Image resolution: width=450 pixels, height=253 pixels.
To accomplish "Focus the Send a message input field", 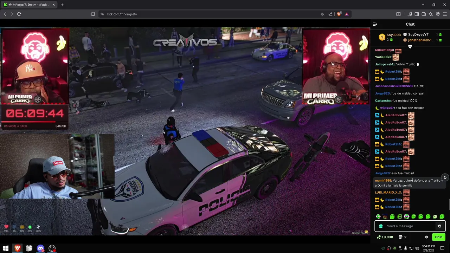I will point(410,226).
